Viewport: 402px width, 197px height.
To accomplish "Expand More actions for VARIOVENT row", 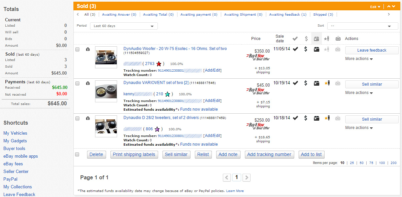I will pos(359,93).
